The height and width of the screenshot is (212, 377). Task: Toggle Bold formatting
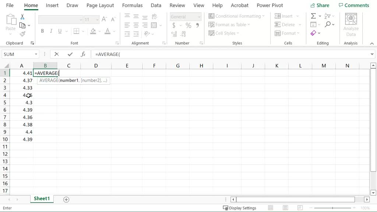(42, 31)
